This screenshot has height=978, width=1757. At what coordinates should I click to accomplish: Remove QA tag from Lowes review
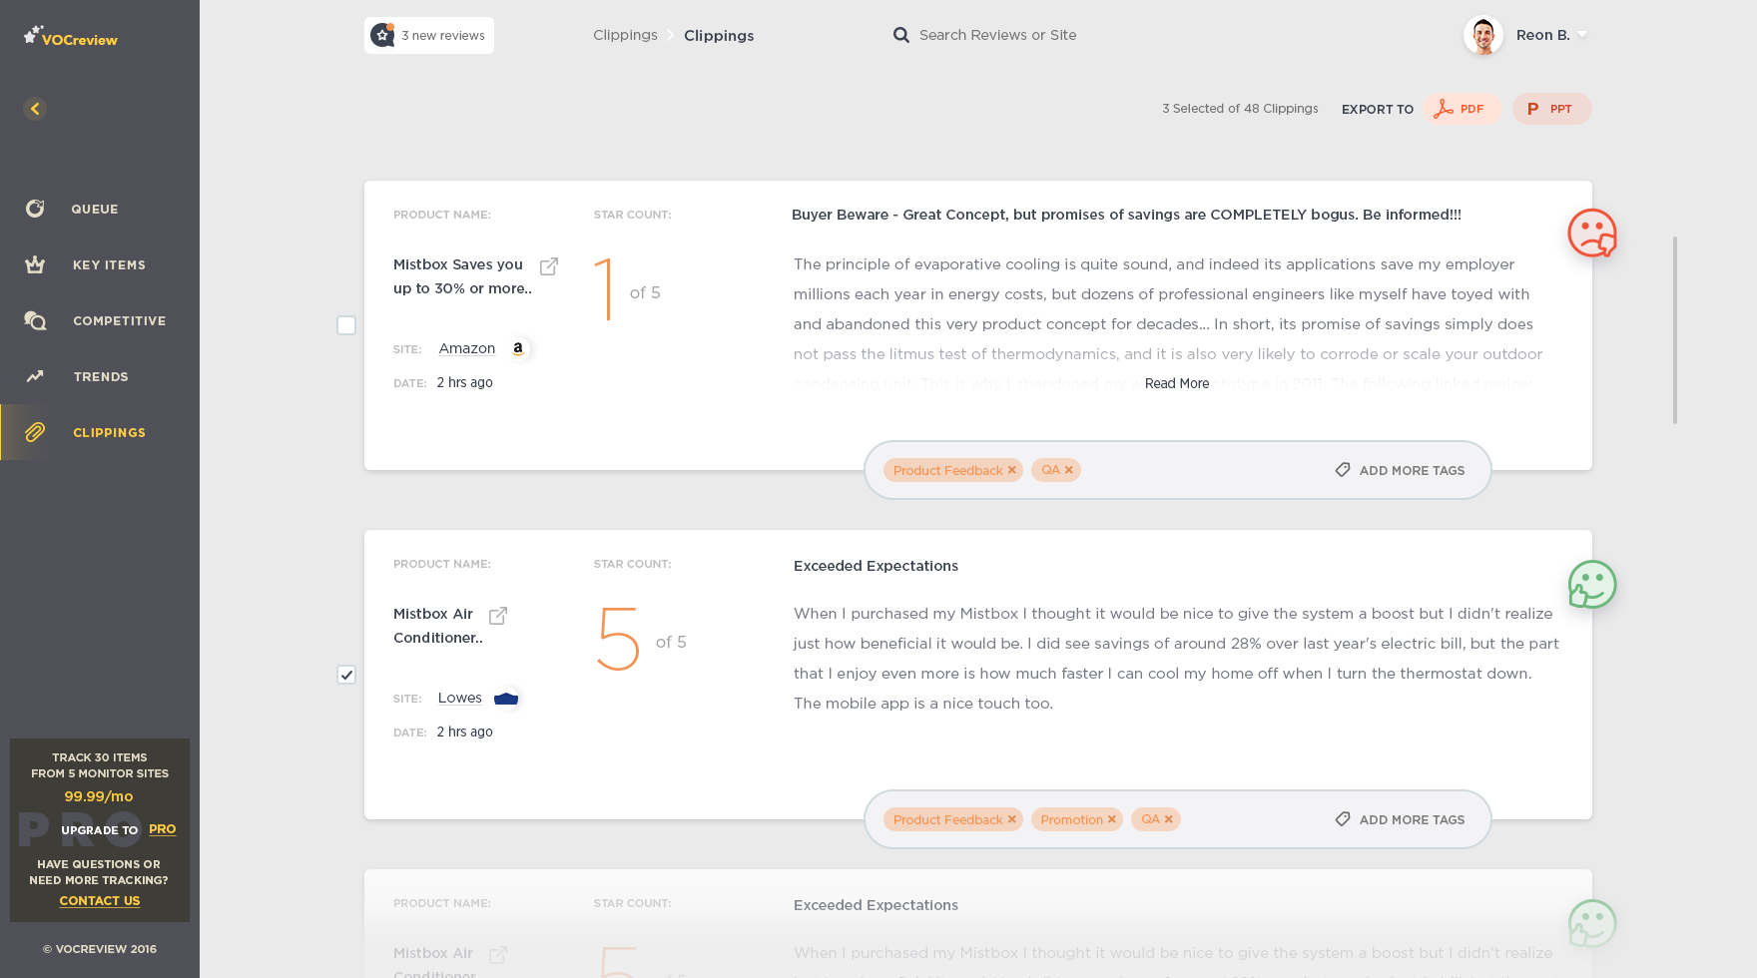[x=1168, y=819]
